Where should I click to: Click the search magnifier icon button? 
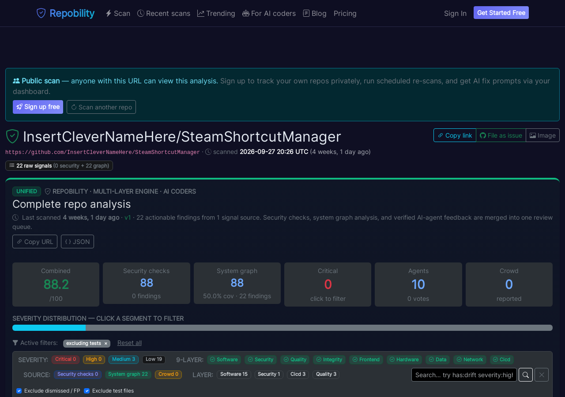point(526,375)
